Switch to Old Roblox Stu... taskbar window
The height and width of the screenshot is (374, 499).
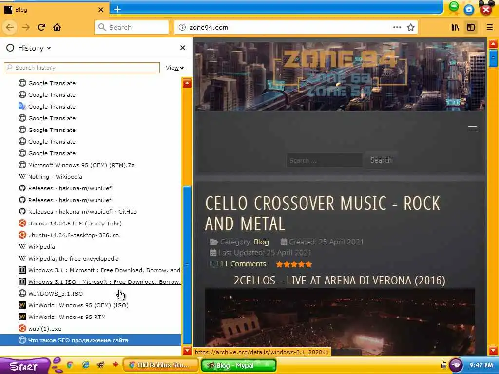click(161, 365)
